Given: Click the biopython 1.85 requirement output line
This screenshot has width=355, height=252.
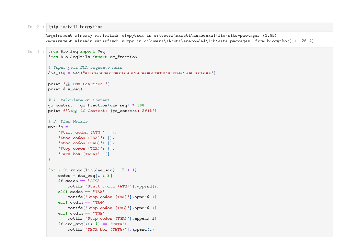Looking at the screenshot, I should [161, 36].
